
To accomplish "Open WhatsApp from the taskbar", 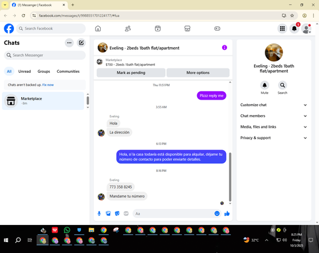I will click(67, 230).
